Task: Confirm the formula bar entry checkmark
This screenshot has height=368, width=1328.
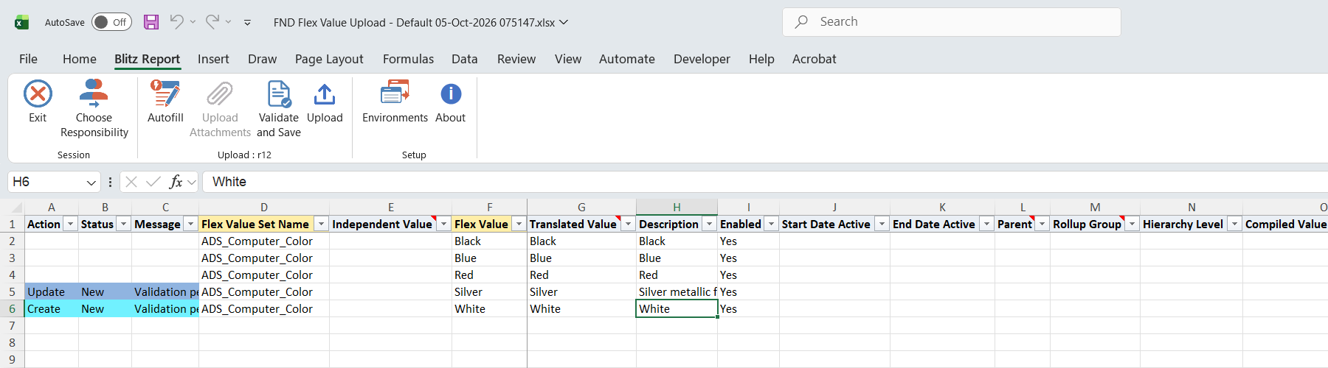Action: point(153,182)
